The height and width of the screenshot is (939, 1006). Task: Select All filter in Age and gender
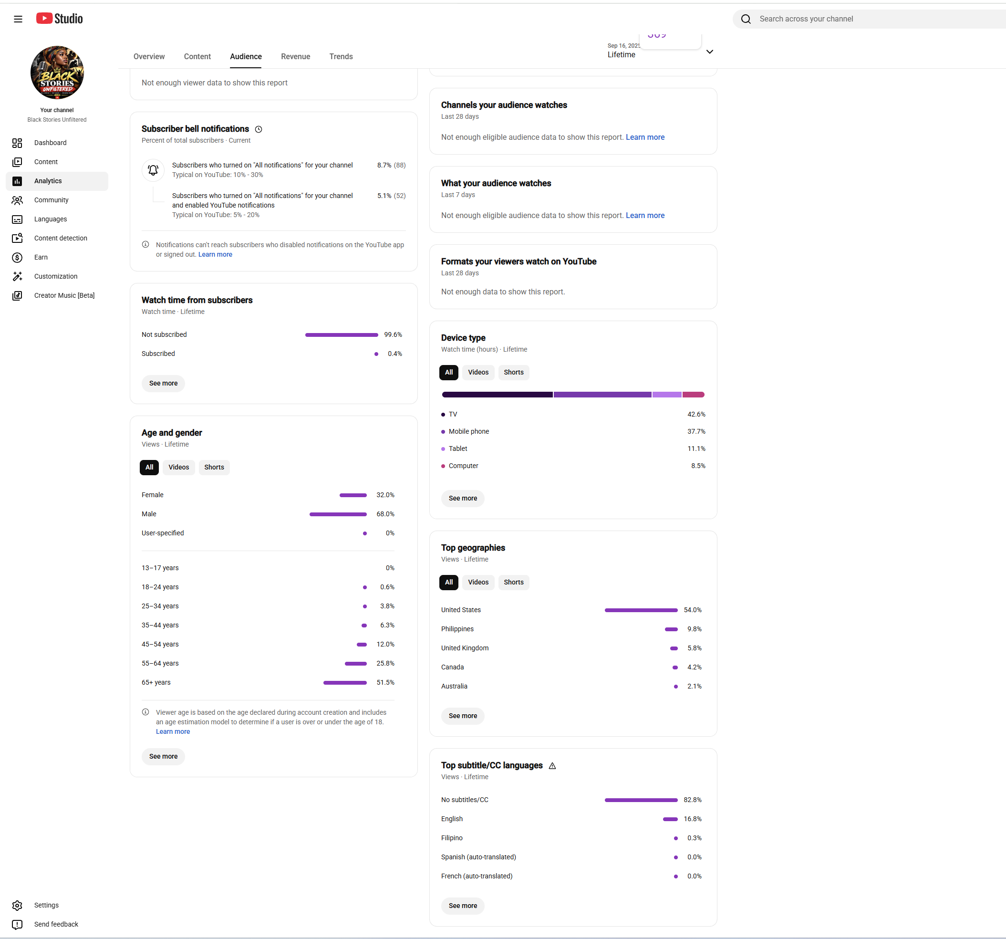coord(149,467)
